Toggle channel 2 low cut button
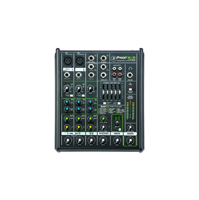The height and width of the screenshot is (200, 199). tap(83, 96)
